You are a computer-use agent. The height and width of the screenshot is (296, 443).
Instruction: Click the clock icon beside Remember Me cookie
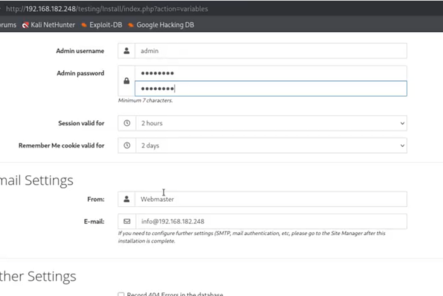tap(127, 145)
